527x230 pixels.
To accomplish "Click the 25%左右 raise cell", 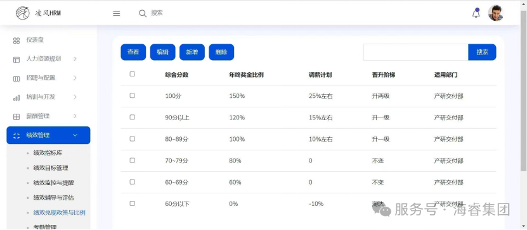I will pyautogui.click(x=321, y=96).
